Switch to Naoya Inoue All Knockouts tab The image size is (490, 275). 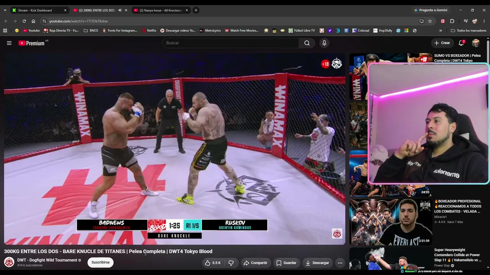click(161, 10)
